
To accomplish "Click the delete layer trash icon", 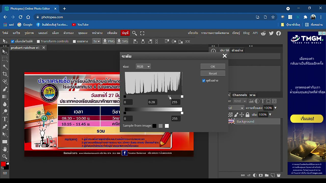I will tap(278, 175).
